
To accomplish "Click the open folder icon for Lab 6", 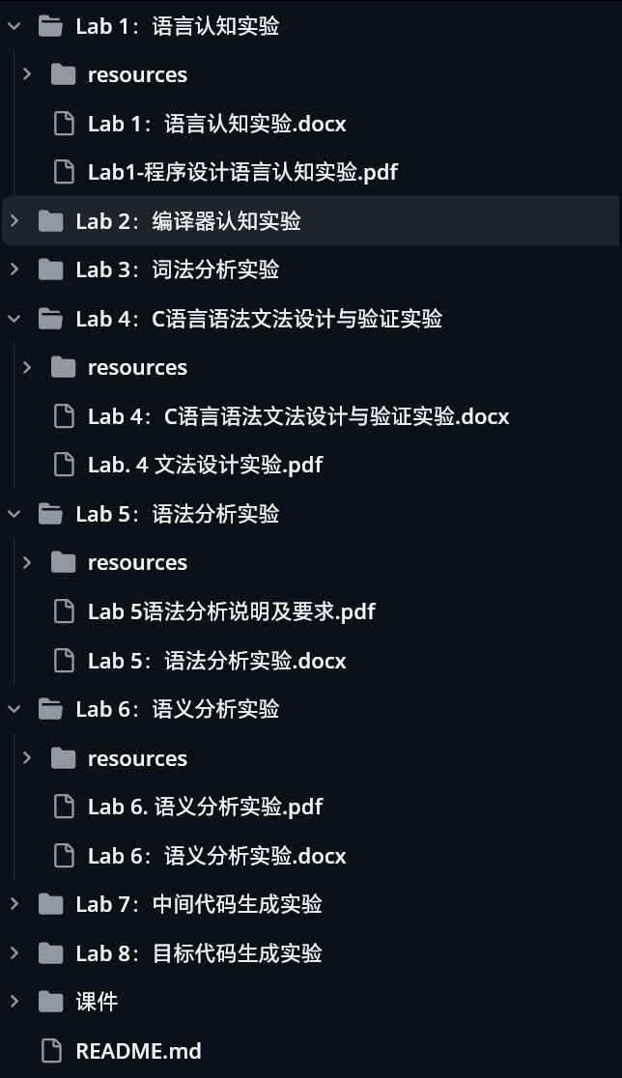I will pyautogui.click(x=51, y=709).
